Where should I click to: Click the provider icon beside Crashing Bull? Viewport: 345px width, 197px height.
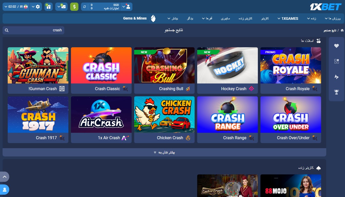point(188,89)
